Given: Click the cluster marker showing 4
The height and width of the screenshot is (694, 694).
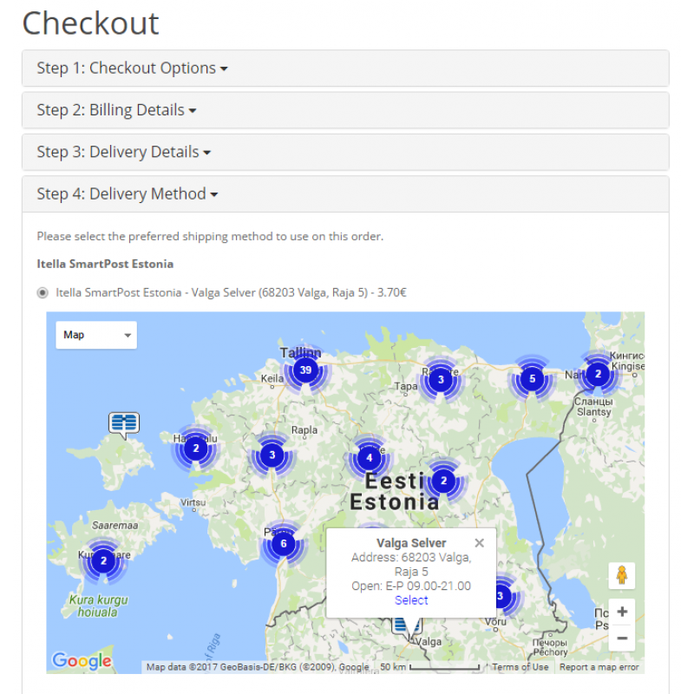Looking at the screenshot, I should (370, 458).
